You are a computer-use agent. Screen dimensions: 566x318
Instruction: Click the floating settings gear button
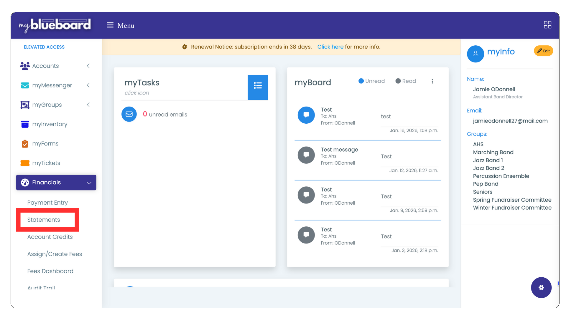[x=541, y=287]
